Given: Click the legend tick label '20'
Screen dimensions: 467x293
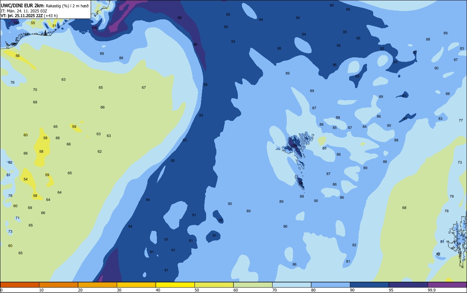Looking at the screenshot, I should point(80,290).
